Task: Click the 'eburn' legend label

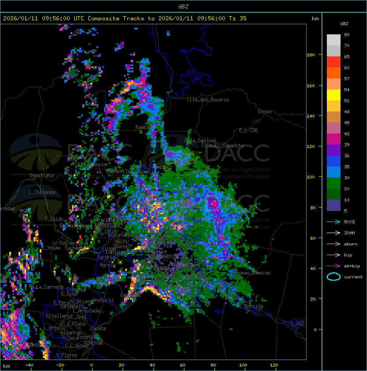Action: tap(351, 244)
